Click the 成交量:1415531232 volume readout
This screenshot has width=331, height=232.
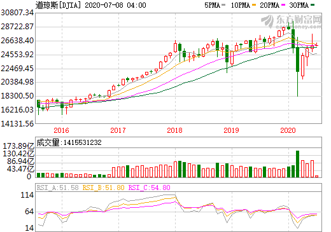click(x=69, y=142)
